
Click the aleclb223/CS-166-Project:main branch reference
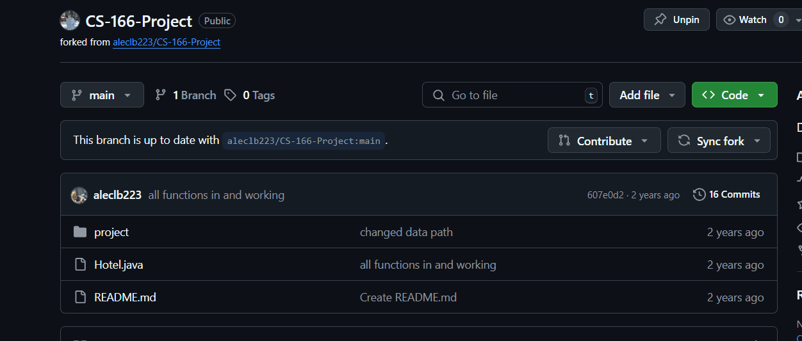(x=304, y=141)
